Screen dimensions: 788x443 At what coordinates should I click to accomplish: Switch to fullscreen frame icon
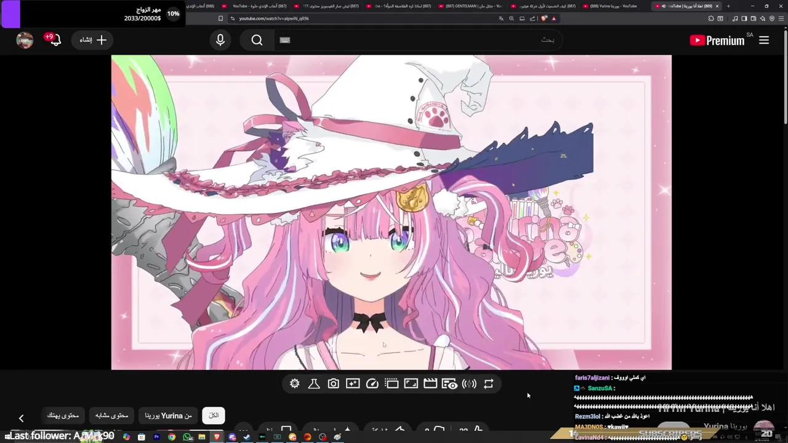point(411,384)
